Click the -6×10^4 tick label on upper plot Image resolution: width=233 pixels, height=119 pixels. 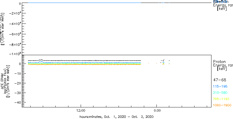point(15,34)
